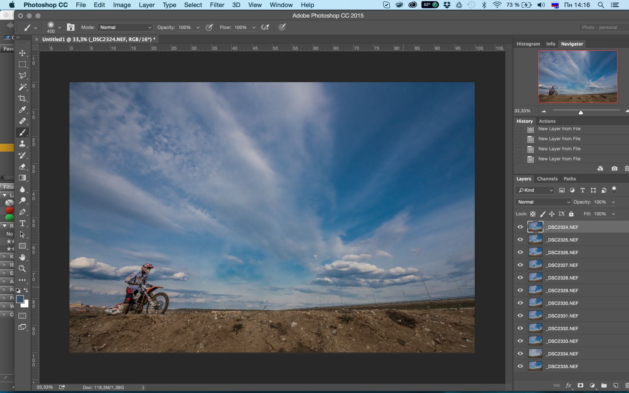Image resolution: width=629 pixels, height=393 pixels.
Task: Click the last New Layer from File state
Action: (x=559, y=159)
